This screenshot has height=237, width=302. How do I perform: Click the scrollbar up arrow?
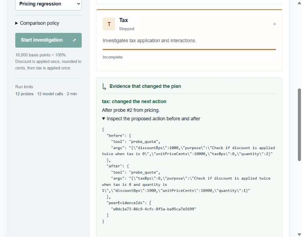point(299,3)
